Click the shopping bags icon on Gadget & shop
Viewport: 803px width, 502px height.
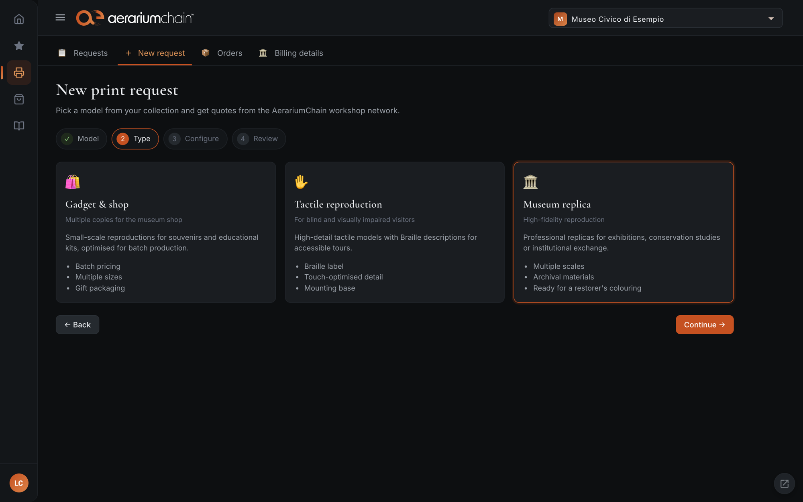tap(73, 182)
